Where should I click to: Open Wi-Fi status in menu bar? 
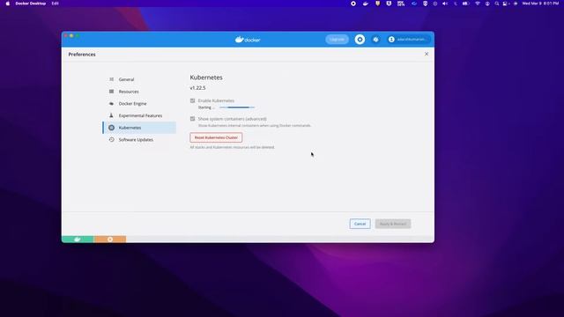478,4
